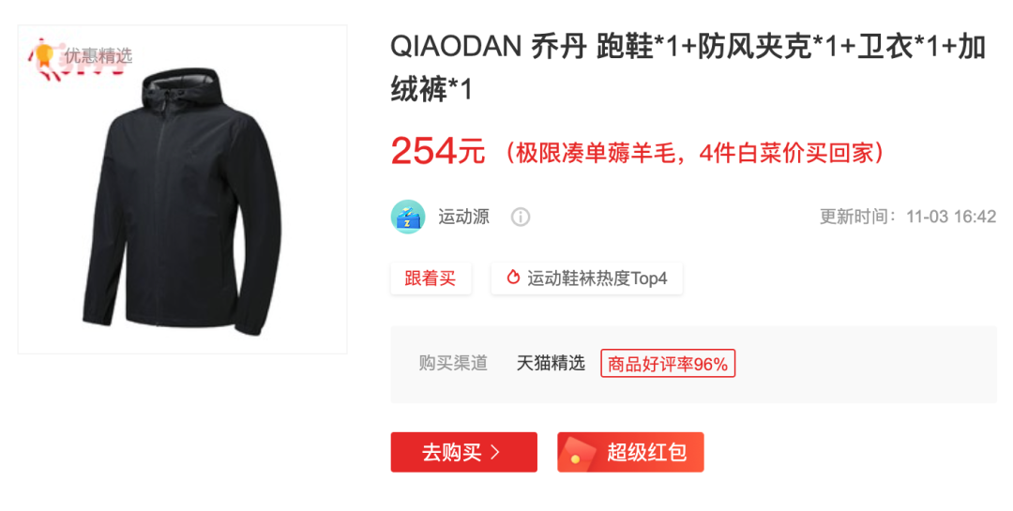This screenshot has width=1013, height=511.
Task: Click the red envelope icon on 超级红包
Action: click(576, 452)
